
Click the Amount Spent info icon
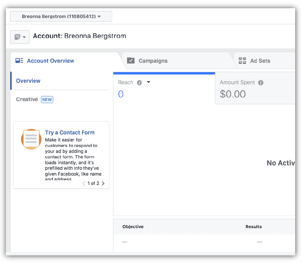[261, 83]
